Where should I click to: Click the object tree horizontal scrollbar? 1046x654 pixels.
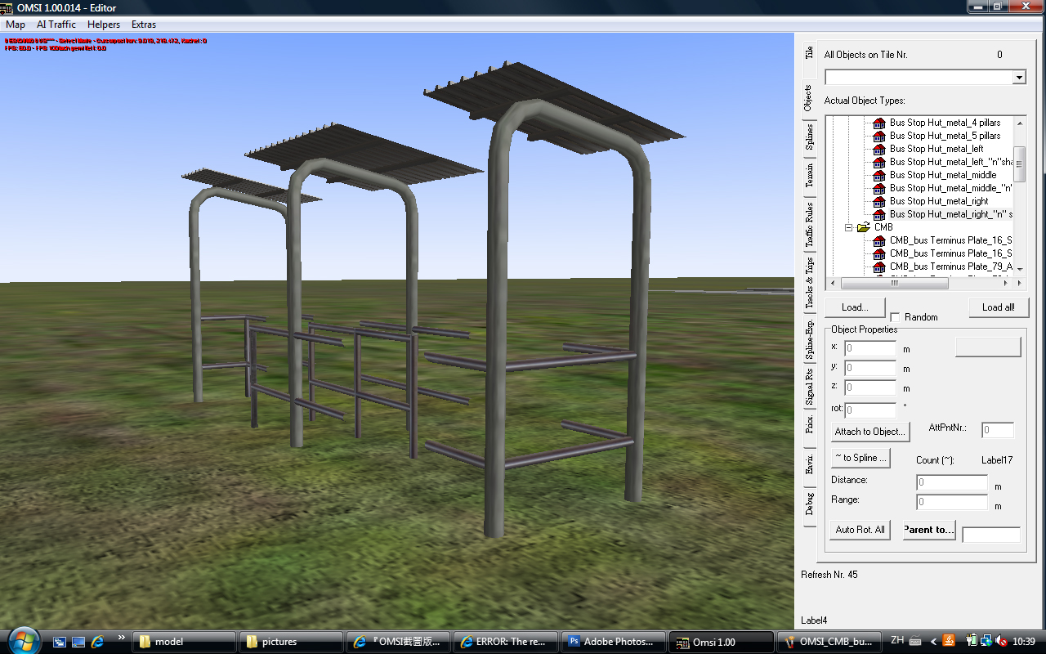click(x=923, y=284)
